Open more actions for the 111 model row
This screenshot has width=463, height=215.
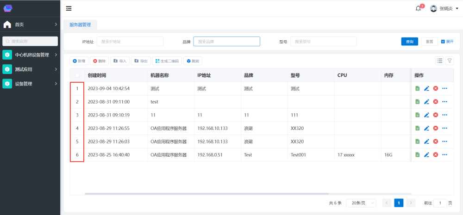click(x=444, y=115)
